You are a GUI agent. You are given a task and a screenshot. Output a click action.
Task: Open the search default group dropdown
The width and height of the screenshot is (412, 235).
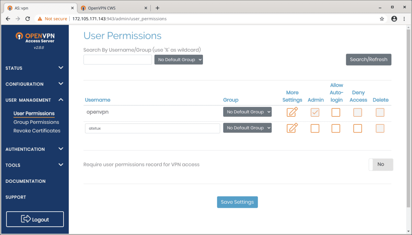coord(179,59)
